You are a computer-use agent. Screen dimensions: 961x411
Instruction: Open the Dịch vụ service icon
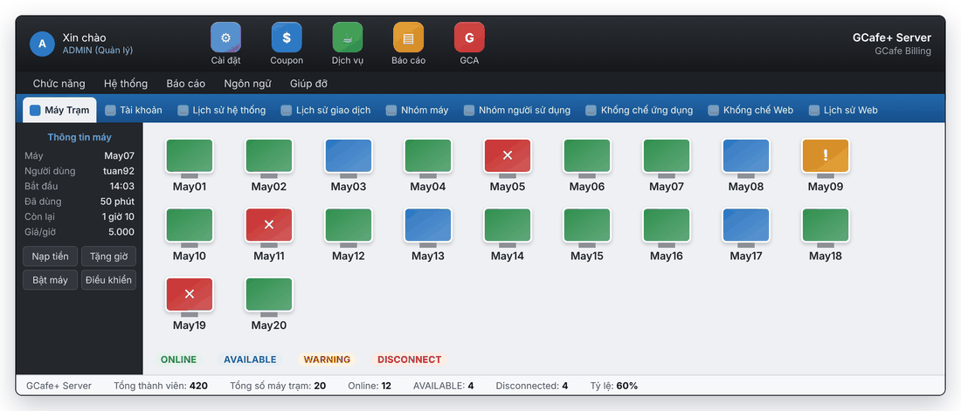pyautogui.click(x=348, y=38)
